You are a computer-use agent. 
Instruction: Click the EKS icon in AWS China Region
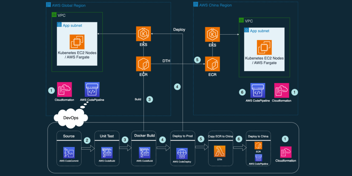tap(212, 34)
